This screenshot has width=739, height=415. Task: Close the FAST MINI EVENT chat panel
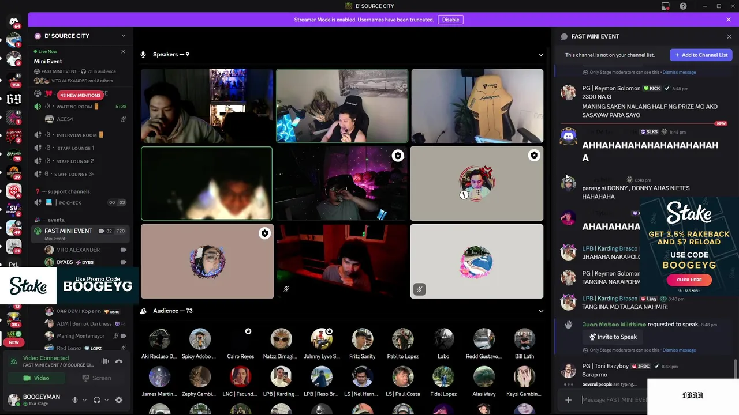point(729,36)
